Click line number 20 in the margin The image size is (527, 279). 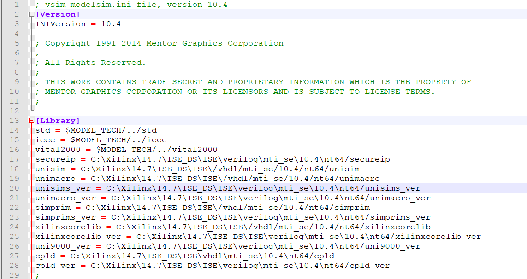15,188
